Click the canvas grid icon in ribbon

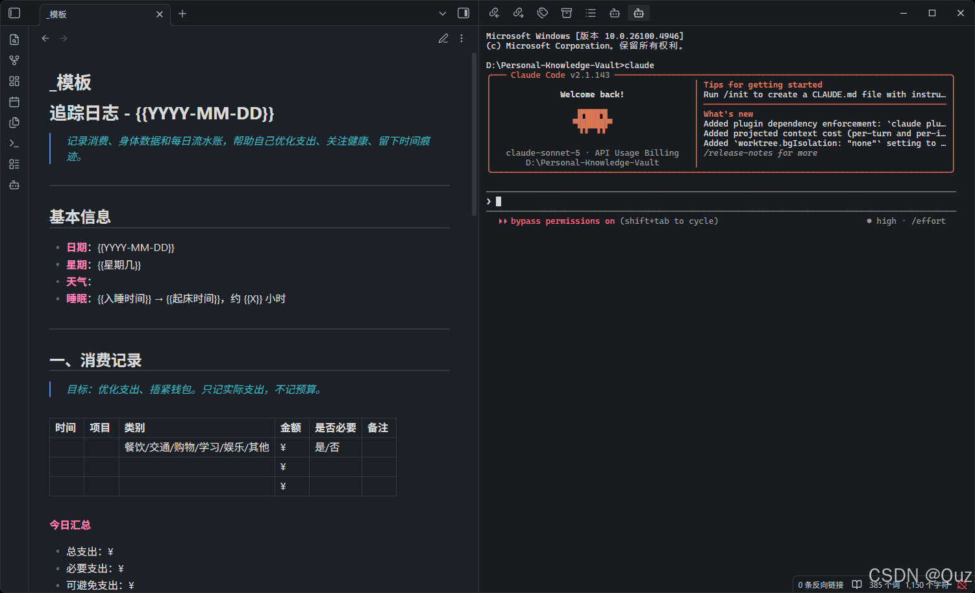[x=14, y=81]
